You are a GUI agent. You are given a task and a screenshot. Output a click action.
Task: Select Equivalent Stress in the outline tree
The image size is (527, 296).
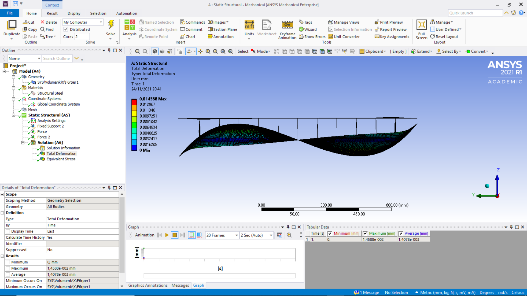[x=61, y=159]
